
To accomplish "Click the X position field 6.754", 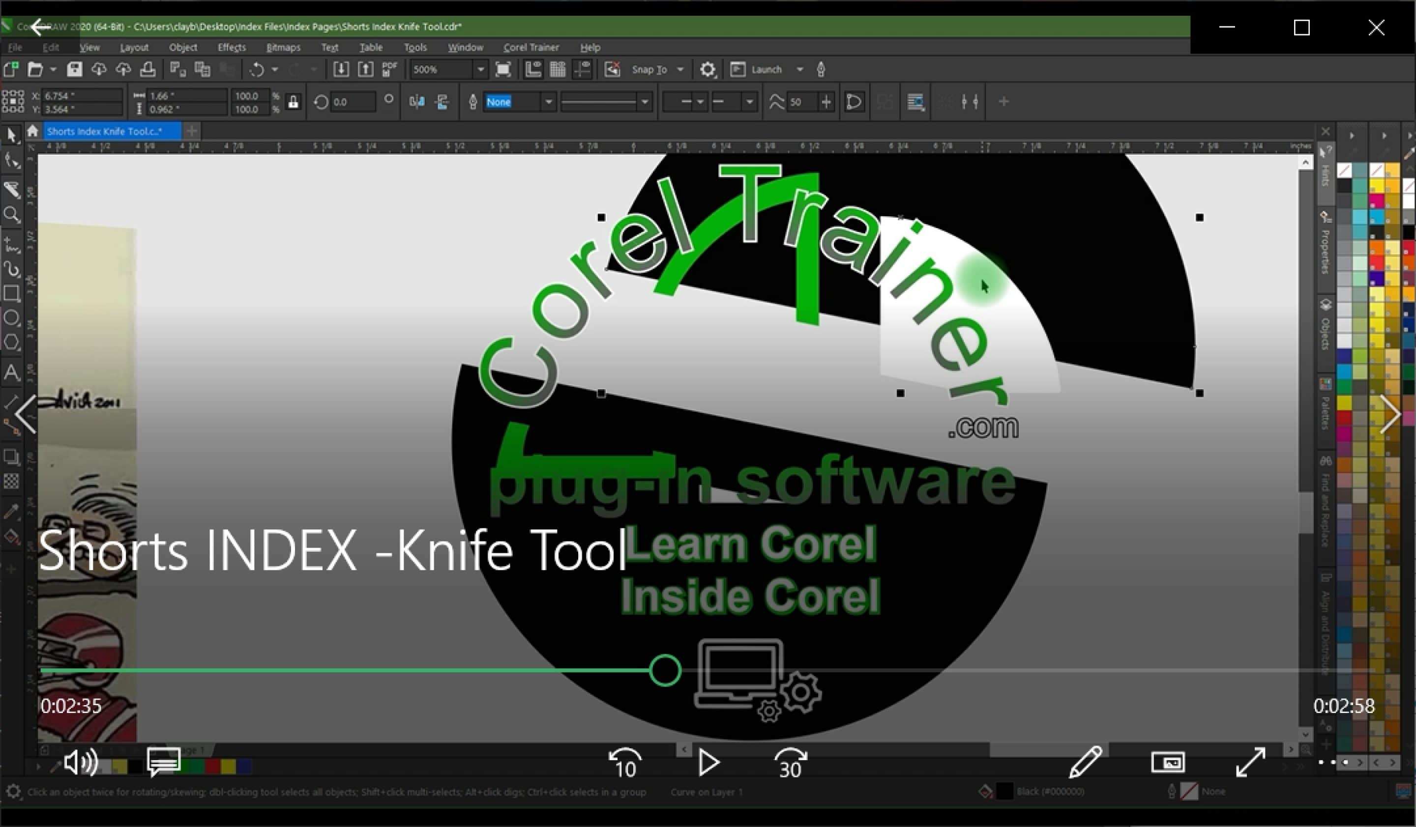I will (x=83, y=96).
